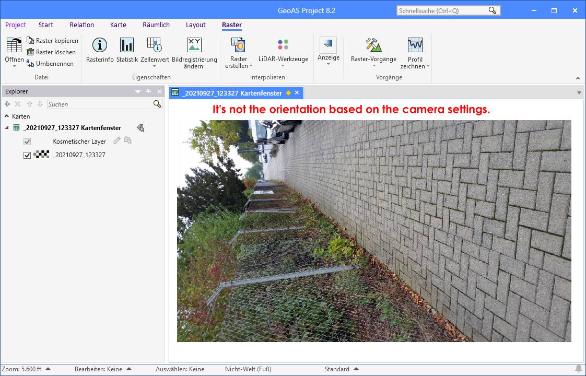
Task: Click the rotated raster photo in the map
Action: pyautogui.click(x=374, y=231)
